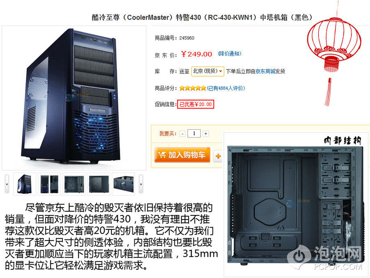The height and width of the screenshot is (278, 370).
Task: Select the second thumbnail showing two case views
Action: pyautogui.click(x=49, y=184)
